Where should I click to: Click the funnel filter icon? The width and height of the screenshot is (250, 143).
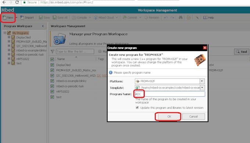coord(52,52)
